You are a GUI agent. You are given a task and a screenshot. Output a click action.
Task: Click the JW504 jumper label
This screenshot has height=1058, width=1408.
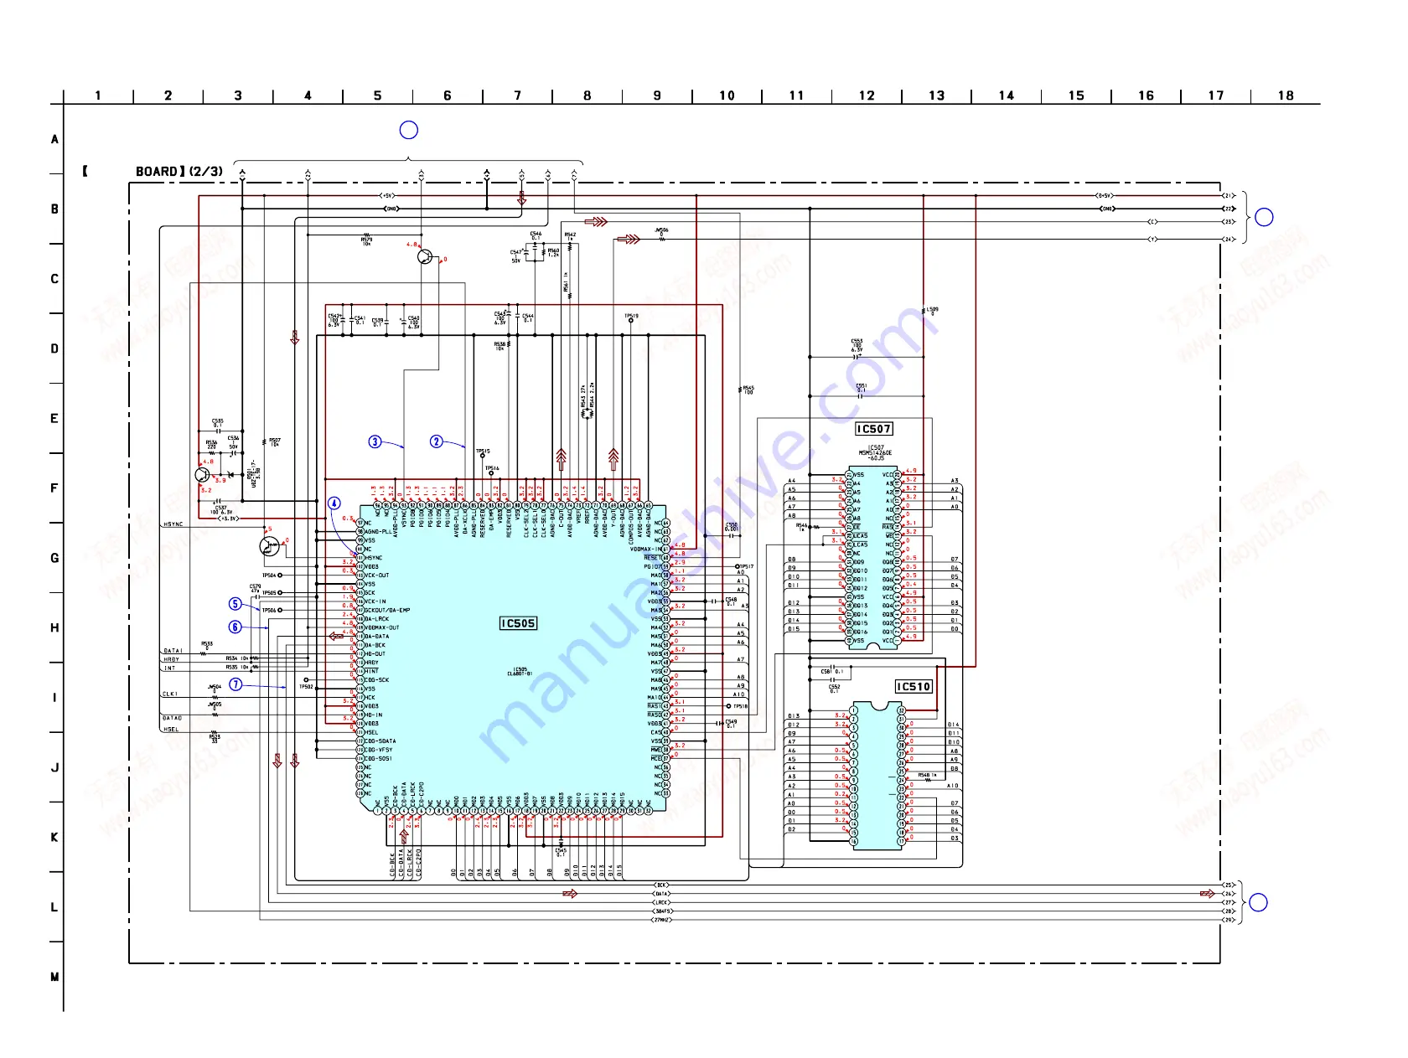(x=215, y=689)
